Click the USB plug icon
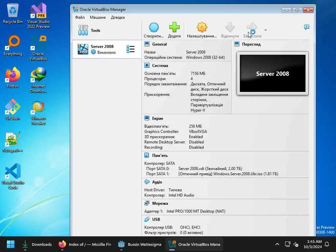The image size is (336, 252). (x=147, y=219)
